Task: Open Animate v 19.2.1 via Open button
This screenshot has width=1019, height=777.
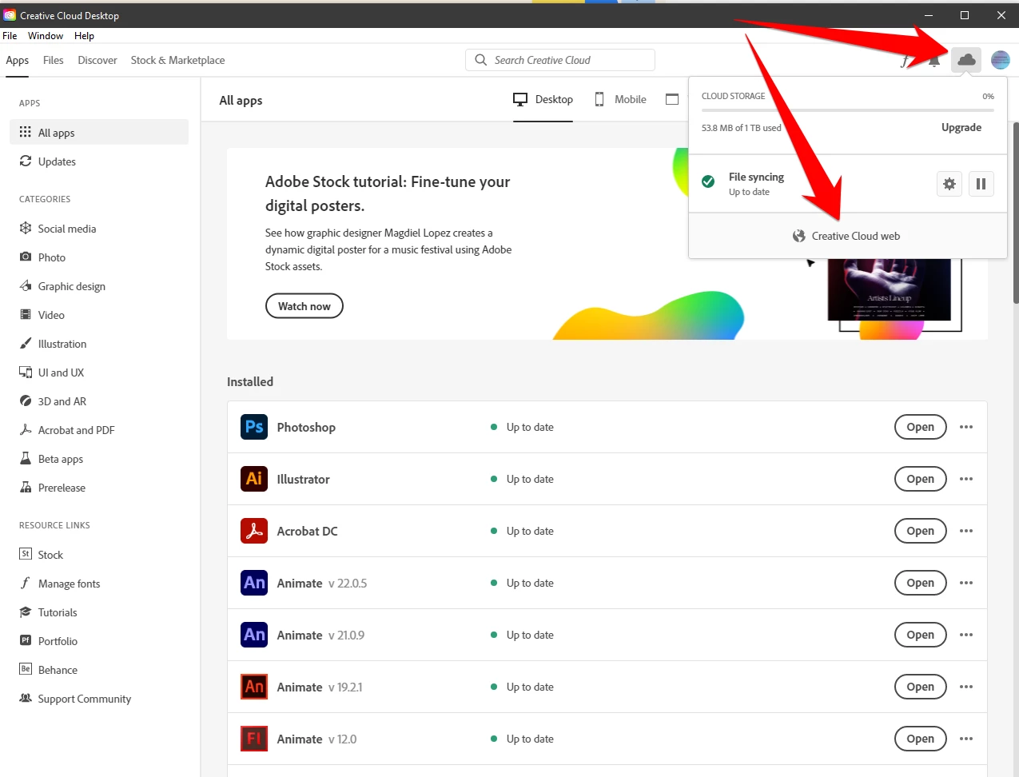Action: coord(921,687)
